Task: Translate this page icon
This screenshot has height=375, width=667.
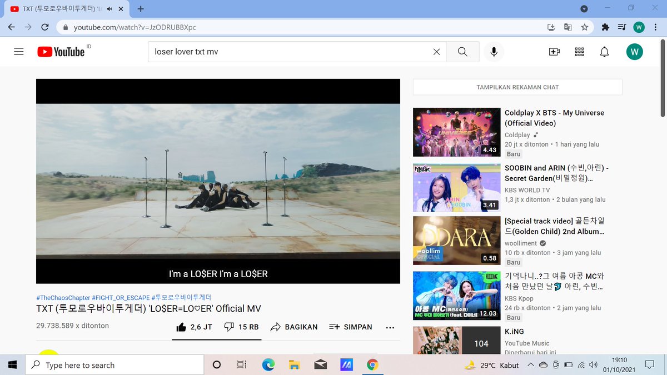Action: [568, 27]
